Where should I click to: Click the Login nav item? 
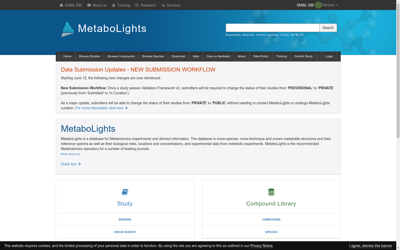[329, 56]
